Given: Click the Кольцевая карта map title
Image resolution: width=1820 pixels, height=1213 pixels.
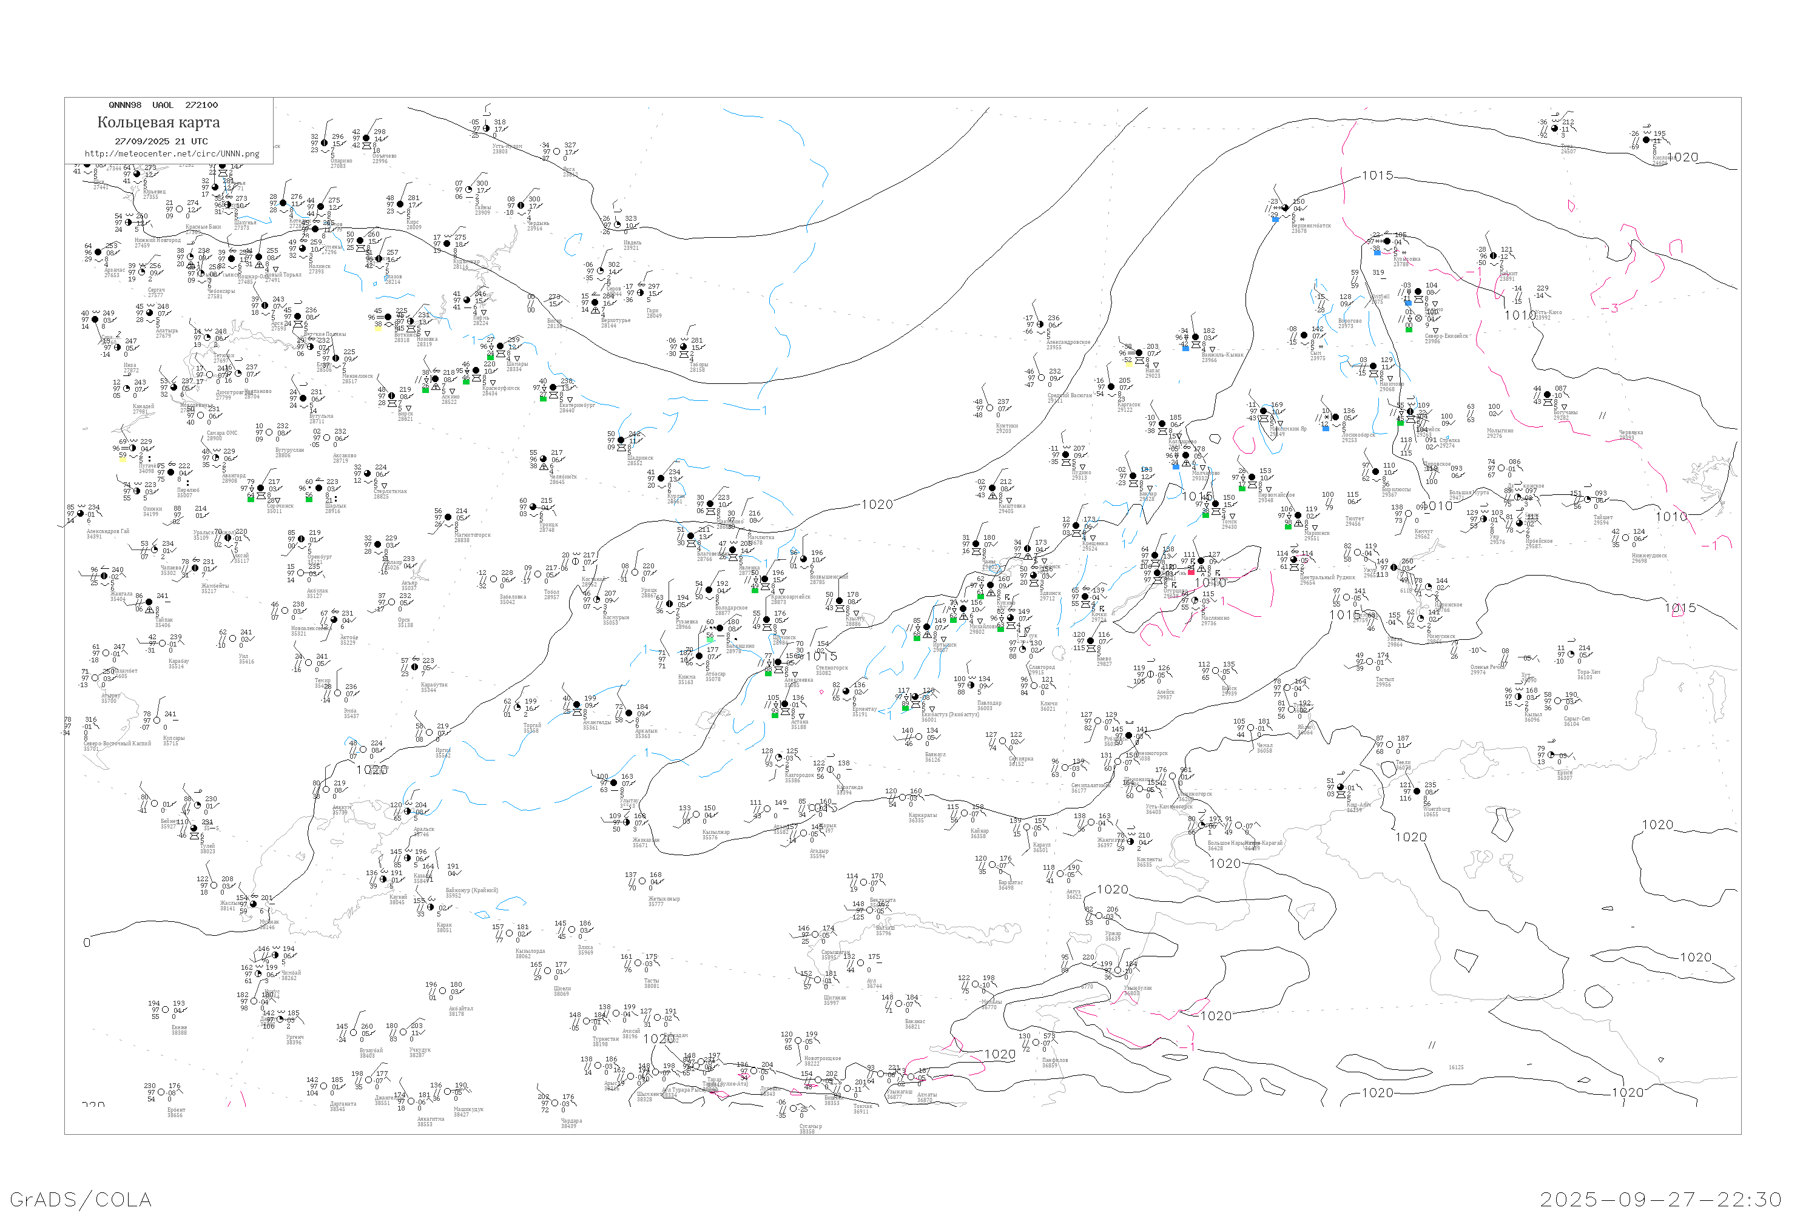Looking at the screenshot, I should coord(158,123).
